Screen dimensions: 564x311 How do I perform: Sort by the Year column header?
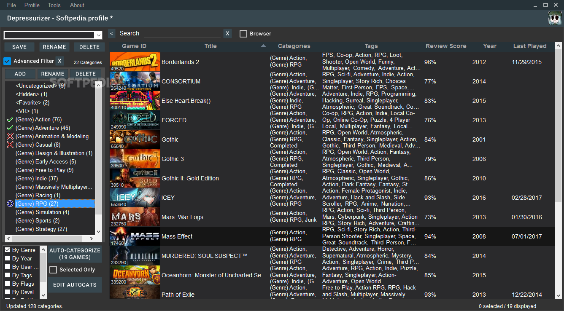click(490, 46)
